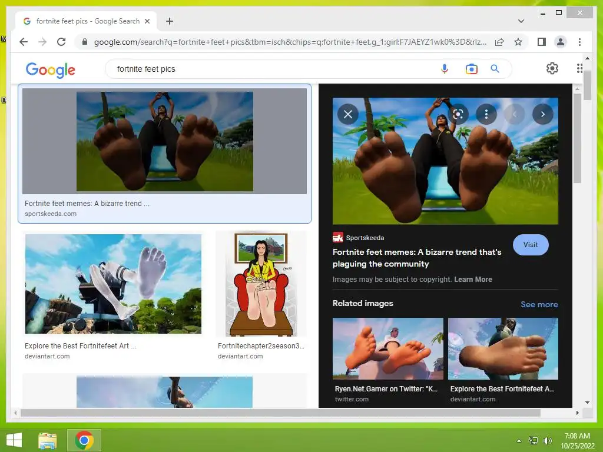Search by image with camera icon
The width and height of the screenshot is (603, 452).
(471, 69)
